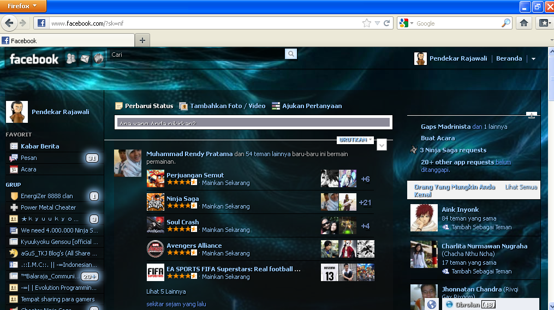This screenshot has height=310, width=554.
Task: Open the Obrolan (48) chat bar
Action: tap(491, 305)
